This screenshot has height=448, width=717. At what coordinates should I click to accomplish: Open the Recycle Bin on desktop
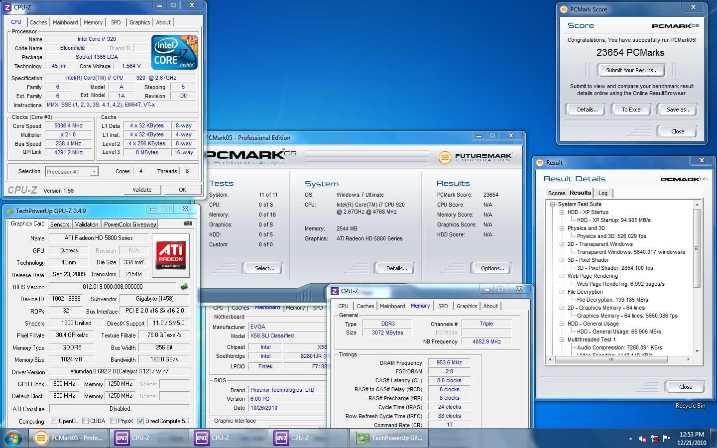690,406
